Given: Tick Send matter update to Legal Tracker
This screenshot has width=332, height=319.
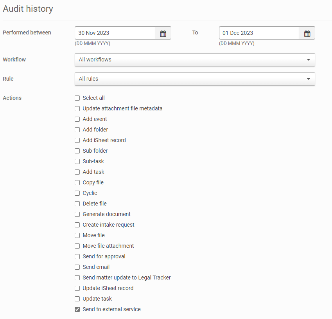Looking at the screenshot, I should click(77, 278).
